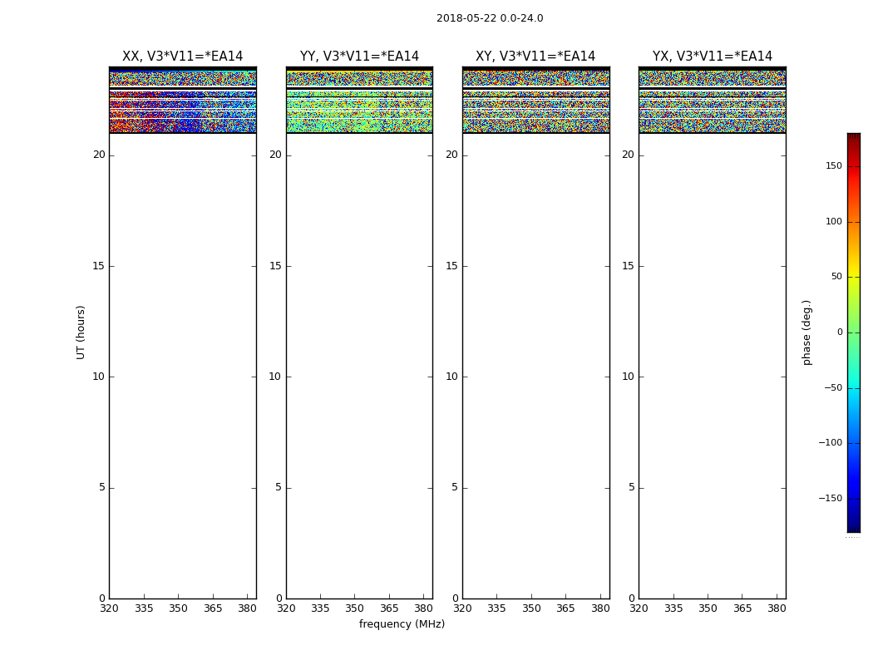
Task: Click the '365' frequency tick of XX panel
Action: [x=213, y=608]
